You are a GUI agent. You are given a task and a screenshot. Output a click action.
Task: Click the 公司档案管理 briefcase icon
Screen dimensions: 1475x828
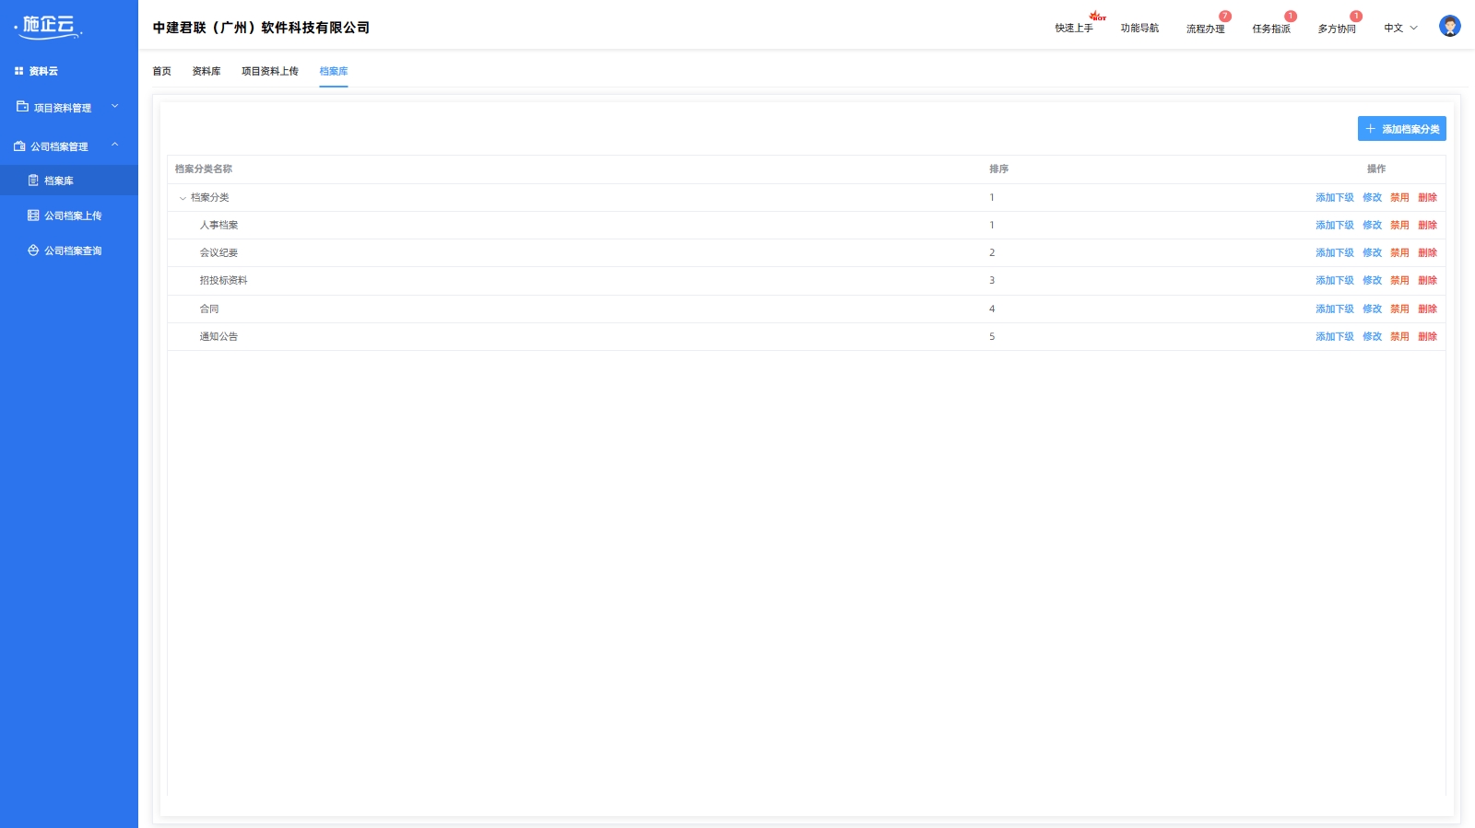[x=19, y=146]
